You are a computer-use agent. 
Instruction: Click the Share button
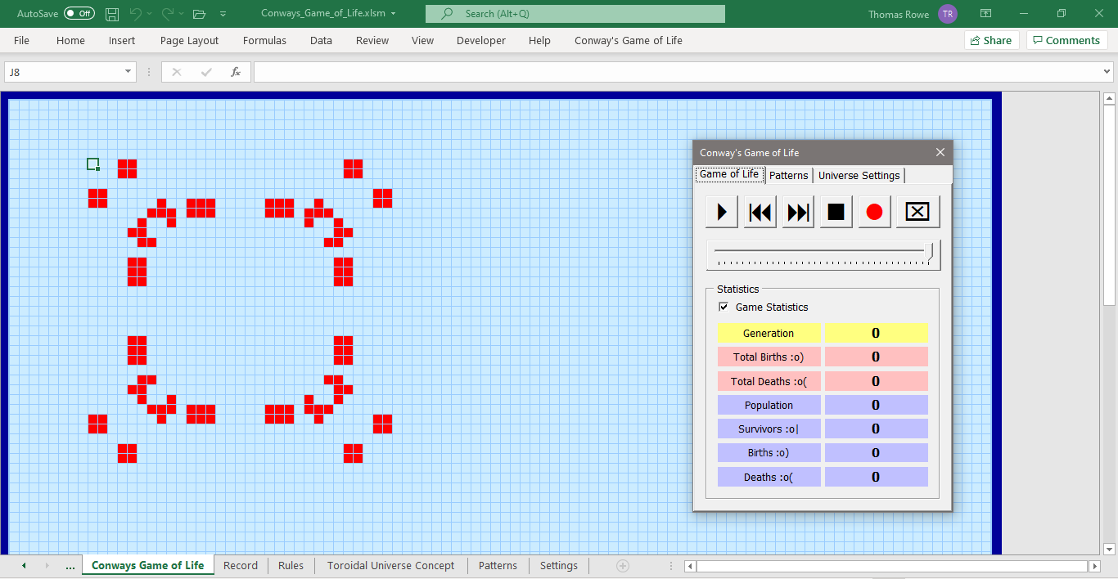pos(991,40)
